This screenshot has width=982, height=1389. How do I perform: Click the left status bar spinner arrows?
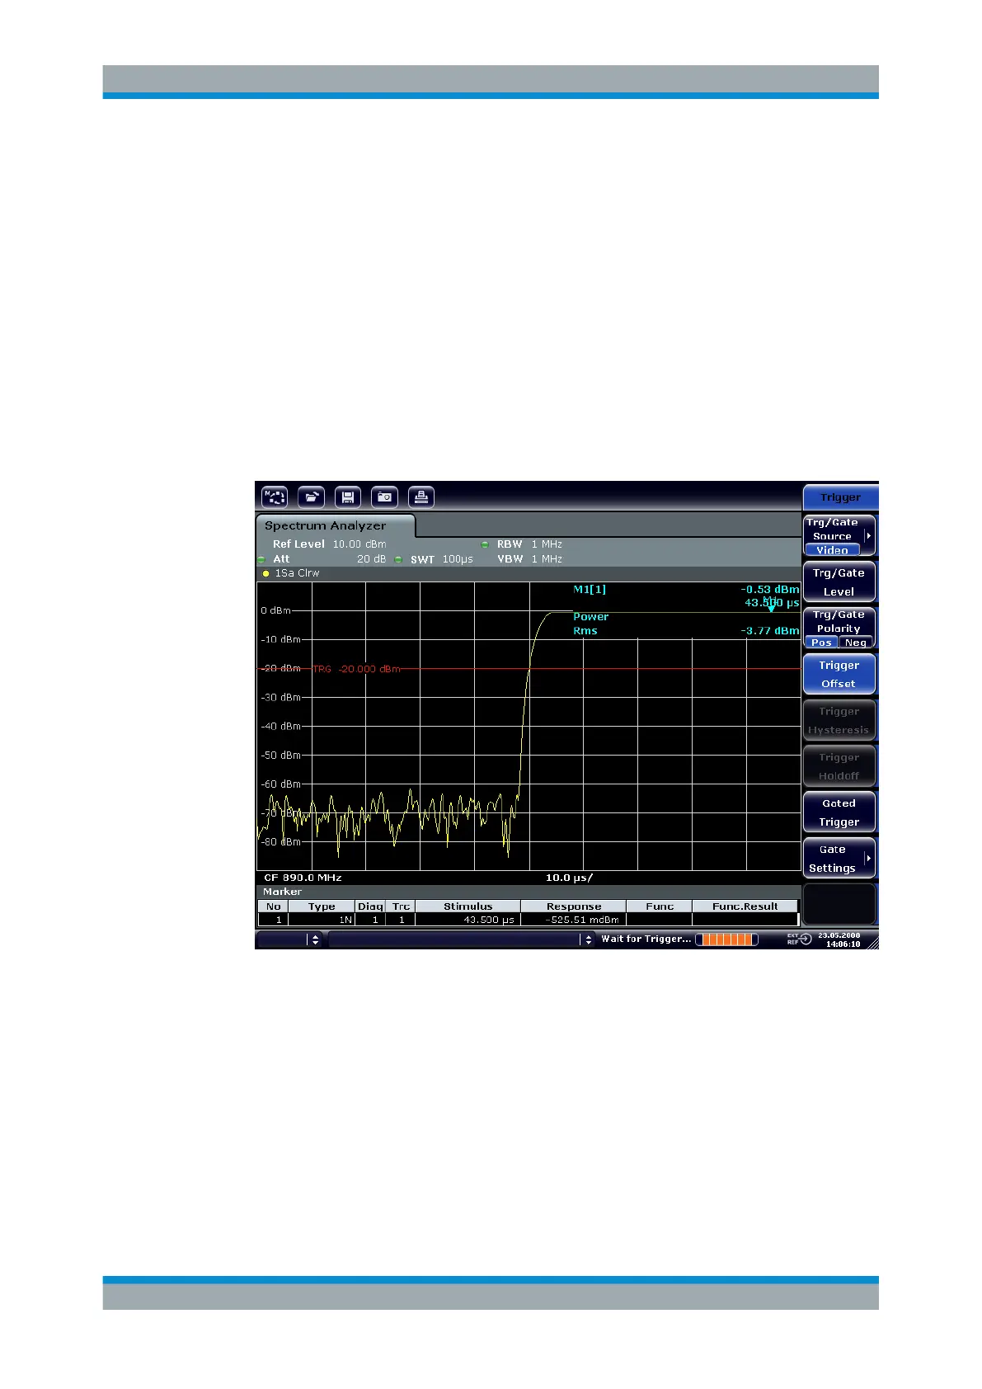315,939
